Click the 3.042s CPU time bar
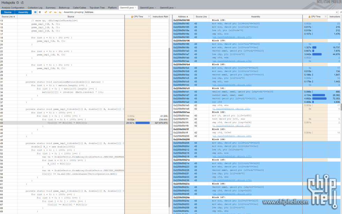Image resolution: width=342 pixels, height=214 pixels. tap(317, 54)
